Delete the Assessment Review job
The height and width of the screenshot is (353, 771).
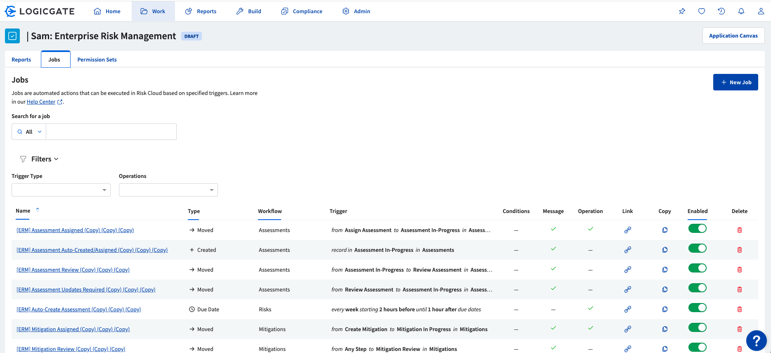[x=740, y=270]
